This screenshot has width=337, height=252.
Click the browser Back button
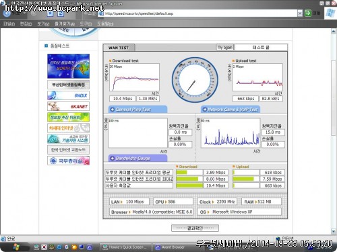[7, 13]
